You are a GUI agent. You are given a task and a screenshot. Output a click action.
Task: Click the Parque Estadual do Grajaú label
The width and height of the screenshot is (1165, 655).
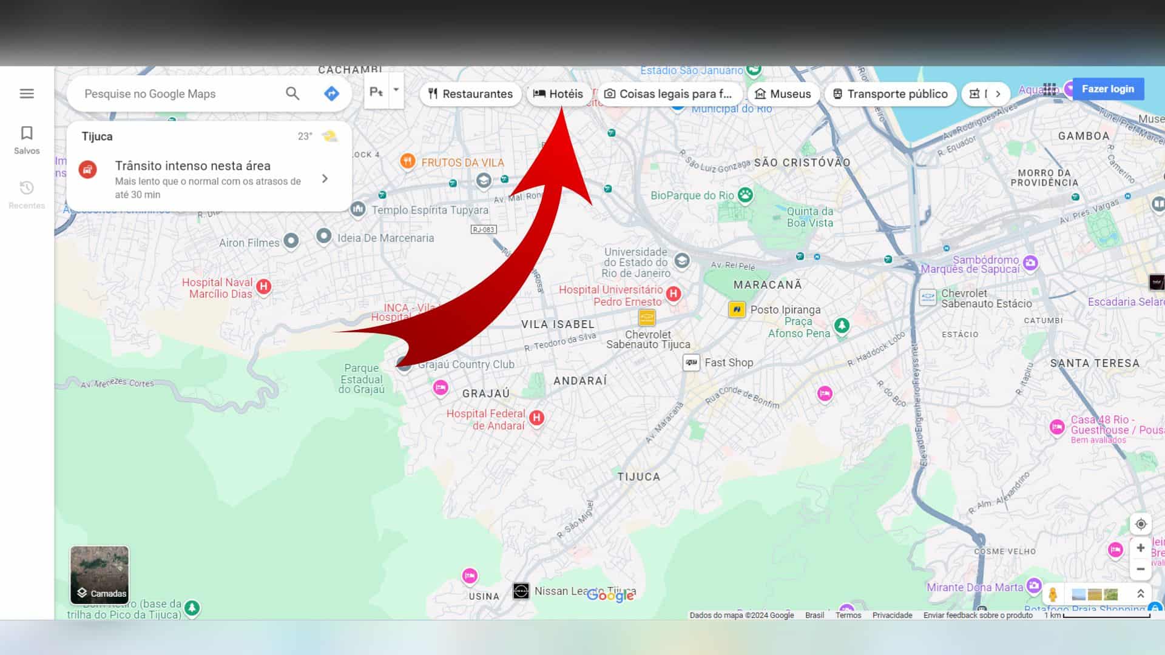[x=362, y=379]
